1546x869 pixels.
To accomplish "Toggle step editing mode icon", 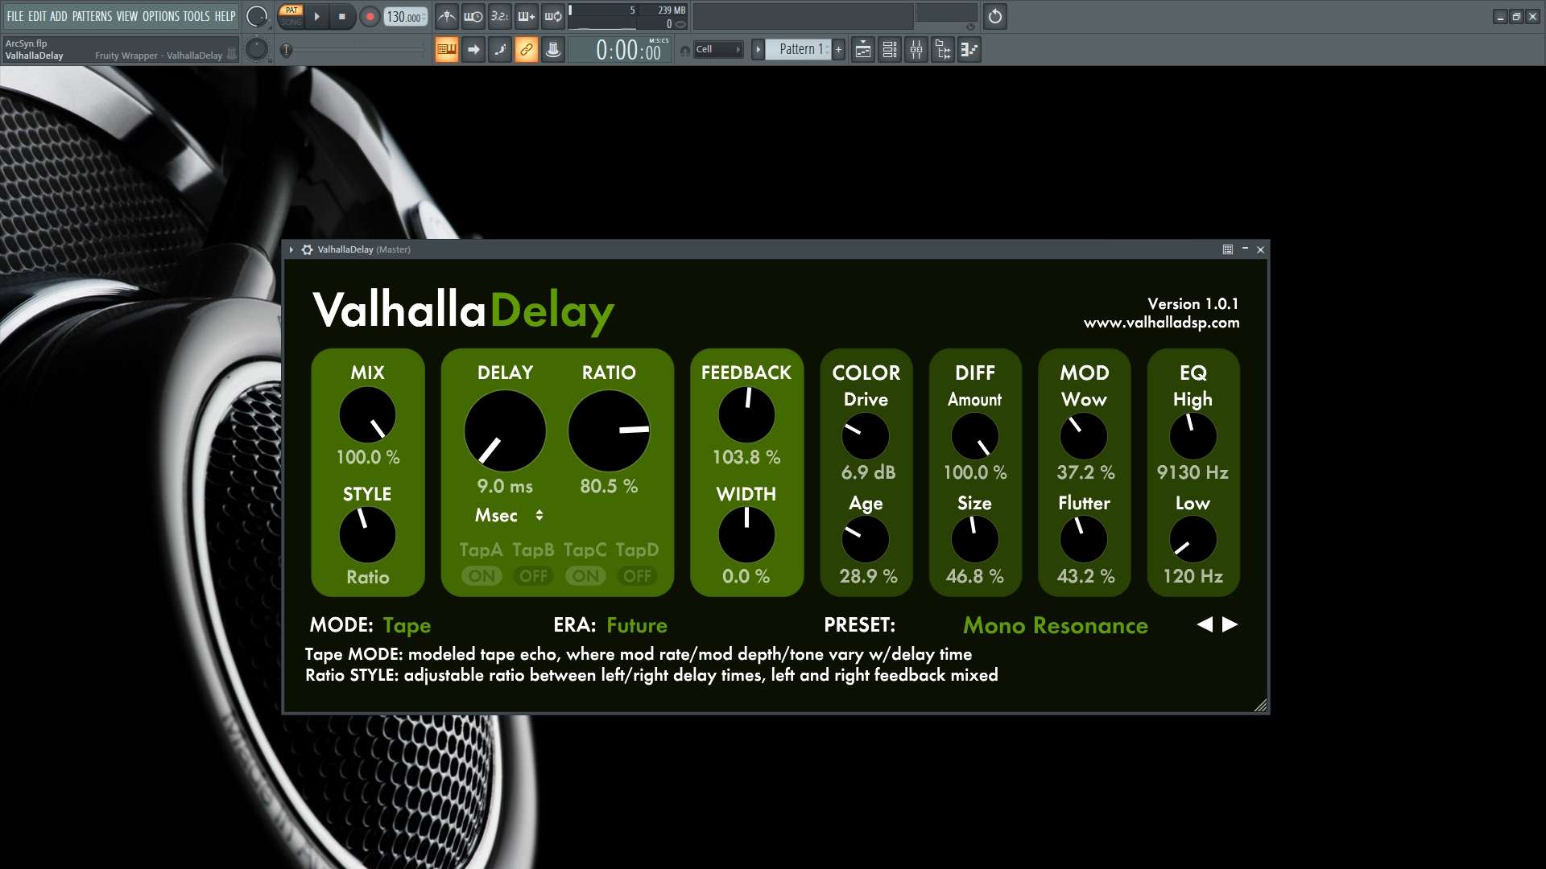I will [500, 50].
